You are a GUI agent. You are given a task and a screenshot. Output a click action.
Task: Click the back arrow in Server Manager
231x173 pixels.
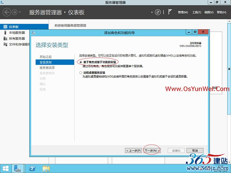coord(6,12)
